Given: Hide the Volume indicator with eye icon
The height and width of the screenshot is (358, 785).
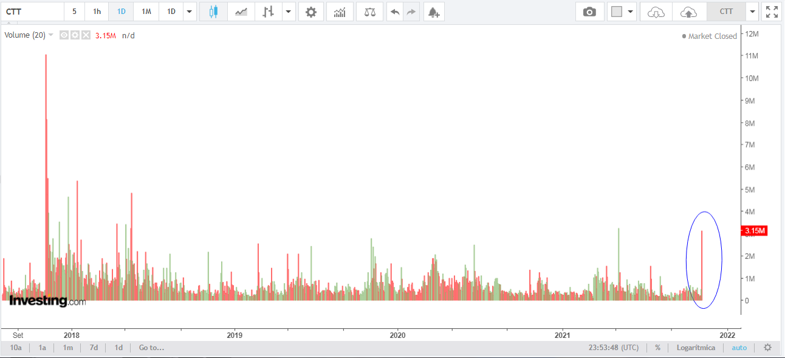Looking at the screenshot, I should coord(64,35).
